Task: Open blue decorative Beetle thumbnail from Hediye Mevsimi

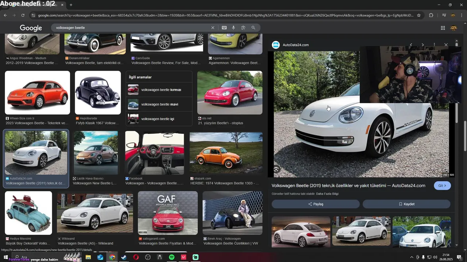Action: click(x=28, y=213)
